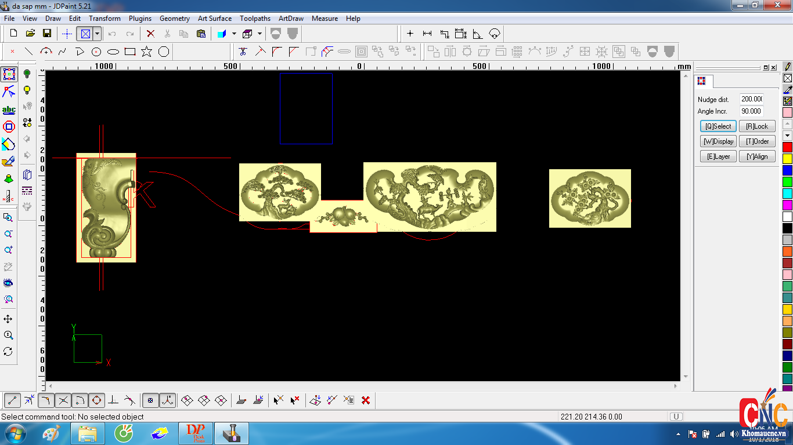793x445 pixels.
Task: Open the cyan cube shading dropdown
Action: tap(234, 34)
